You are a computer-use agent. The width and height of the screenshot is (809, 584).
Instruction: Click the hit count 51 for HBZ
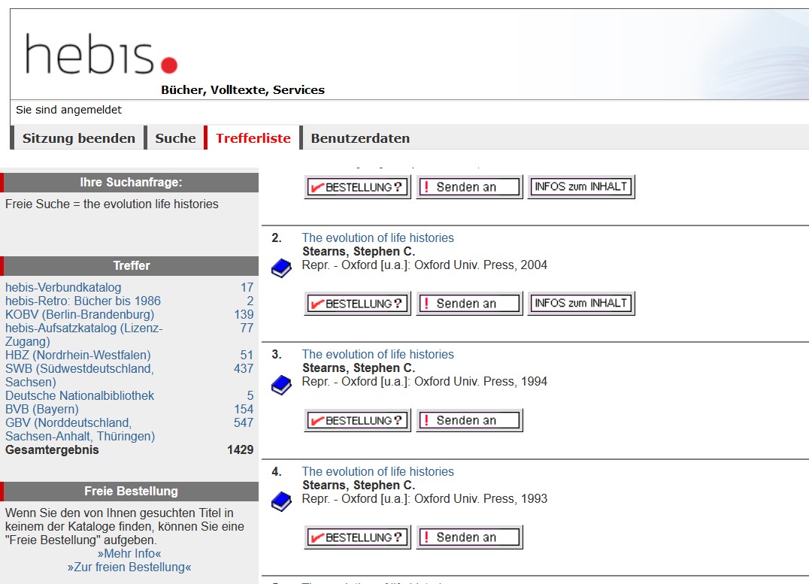pyautogui.click(x=247, y=355)
